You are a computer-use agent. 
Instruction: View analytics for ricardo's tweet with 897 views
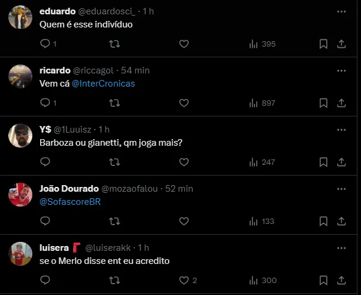[262, 103]
